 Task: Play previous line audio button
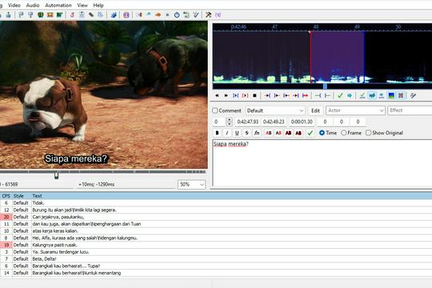(x=217, y=96)
